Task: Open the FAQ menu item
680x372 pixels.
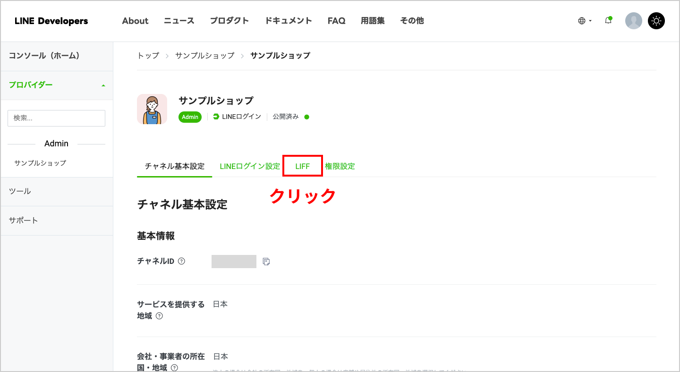Action: click(336, 21)
